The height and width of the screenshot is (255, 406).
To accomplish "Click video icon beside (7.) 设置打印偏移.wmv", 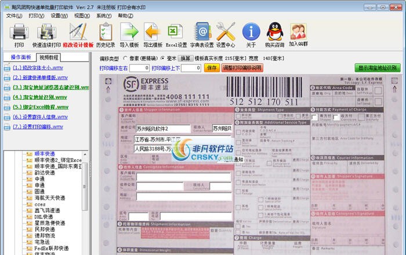I will pos(7,127).
